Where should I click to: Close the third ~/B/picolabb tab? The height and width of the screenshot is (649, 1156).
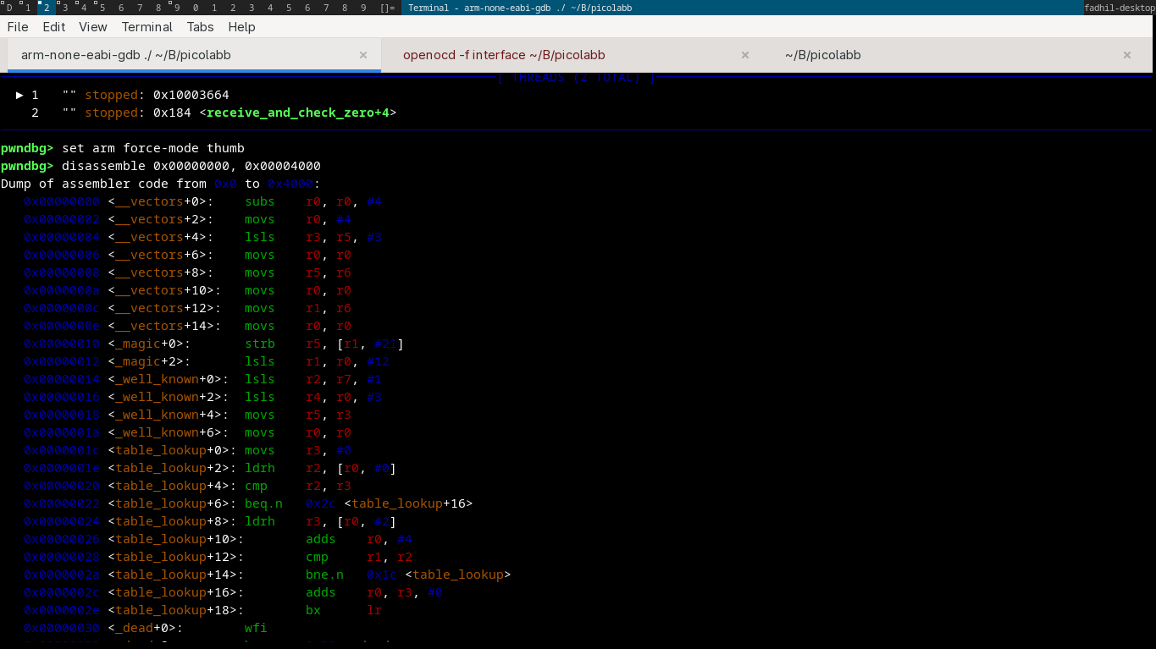pos(1127,55)
